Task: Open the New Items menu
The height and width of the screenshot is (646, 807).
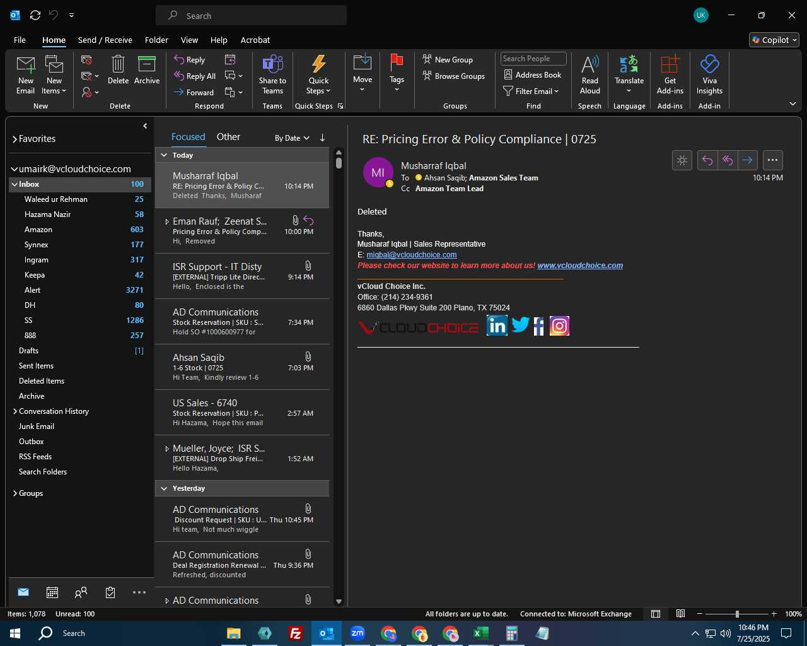Action: (54, 75)
